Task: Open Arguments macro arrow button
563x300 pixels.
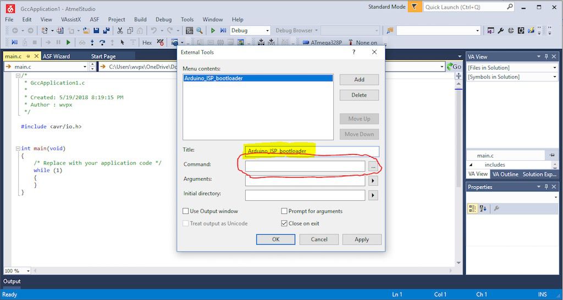Action: tap(373, 181)
